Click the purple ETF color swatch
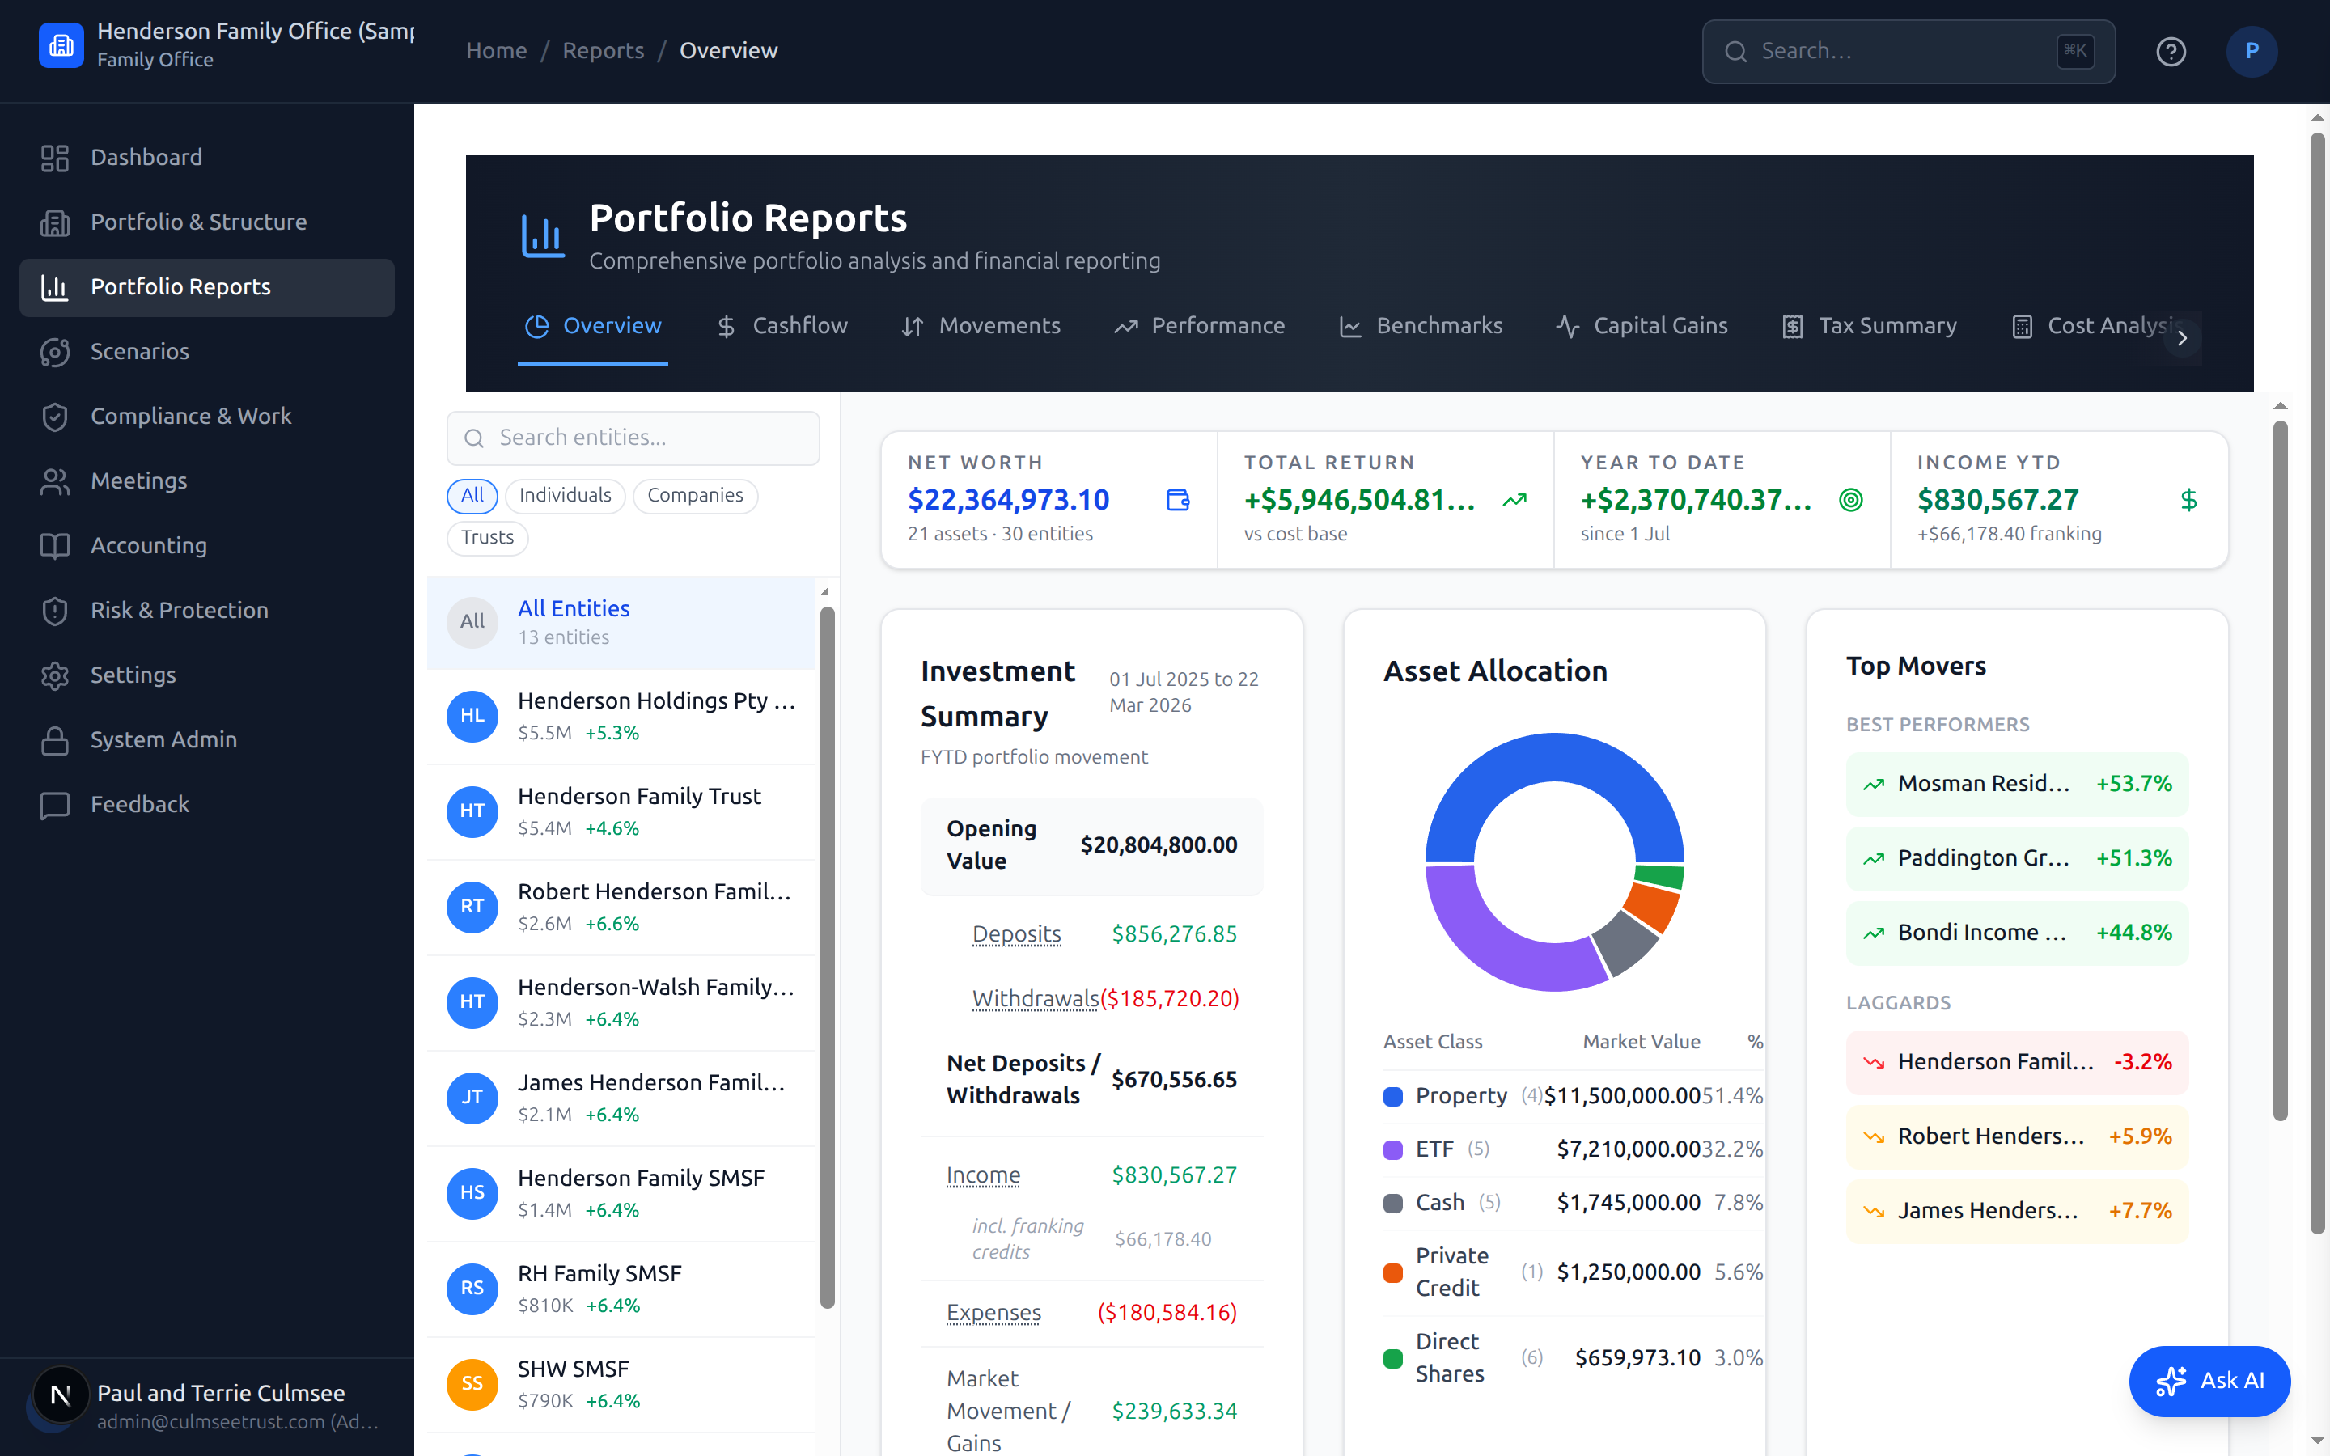 coord(1392,1149)
